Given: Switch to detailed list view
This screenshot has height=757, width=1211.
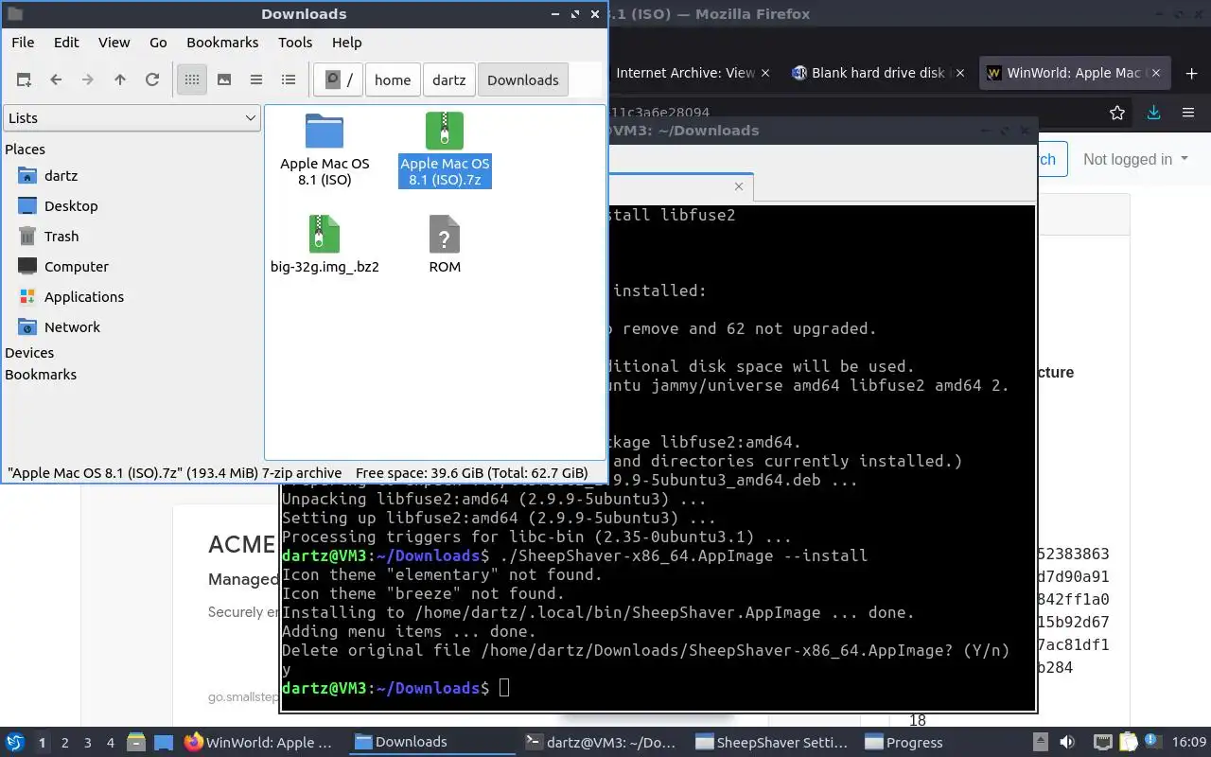Looking at the screenshot, I should tap(289, 79).
